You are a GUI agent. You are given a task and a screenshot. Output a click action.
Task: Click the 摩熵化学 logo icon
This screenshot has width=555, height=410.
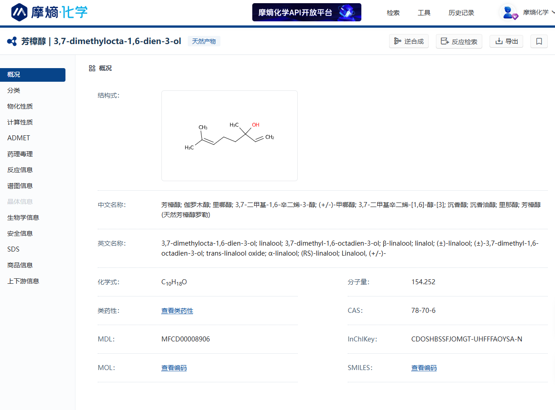(x=20, y=12)
